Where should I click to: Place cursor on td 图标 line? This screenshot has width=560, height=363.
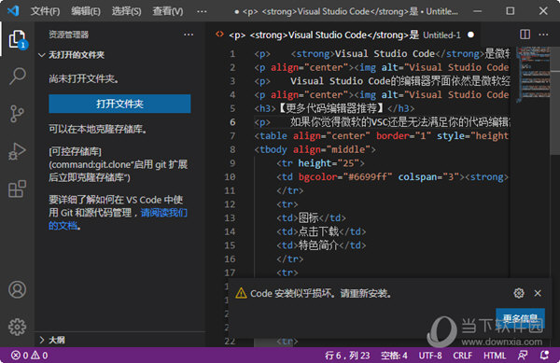click(x=311, y=217)
